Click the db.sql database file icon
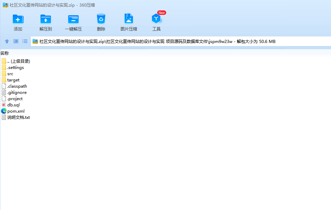Screen dimensions: 331x210 [4, 105]
